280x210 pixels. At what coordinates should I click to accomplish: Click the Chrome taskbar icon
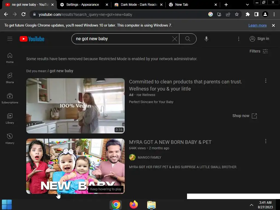point(116,205)
